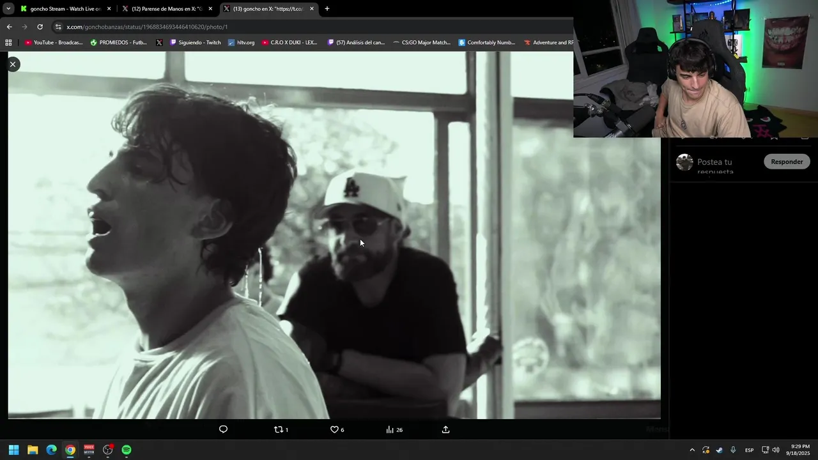818x460 pixels.
Task: Open the X logo bookmark
Action: click(159, 43)
